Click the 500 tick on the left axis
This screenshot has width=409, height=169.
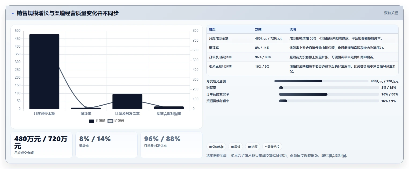(x=18, y=31)
